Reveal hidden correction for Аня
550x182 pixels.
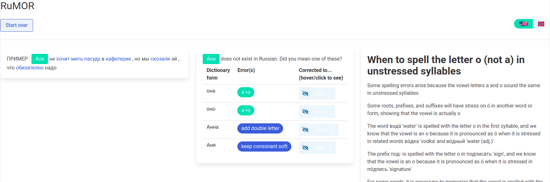pyautogui.click(x=305, y=148)
